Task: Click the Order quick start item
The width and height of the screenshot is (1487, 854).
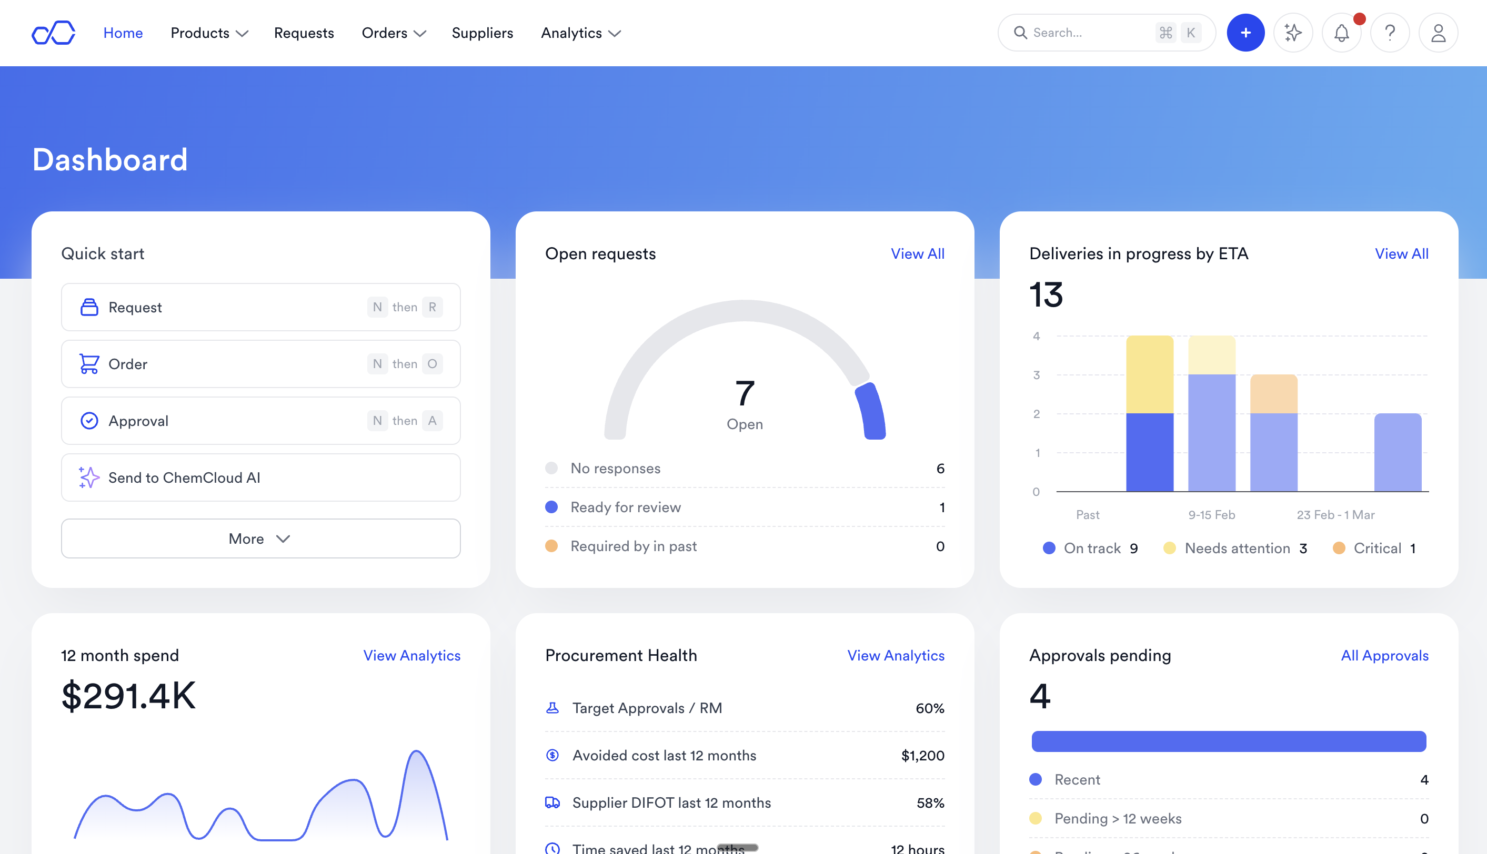Action: point(260,364)
